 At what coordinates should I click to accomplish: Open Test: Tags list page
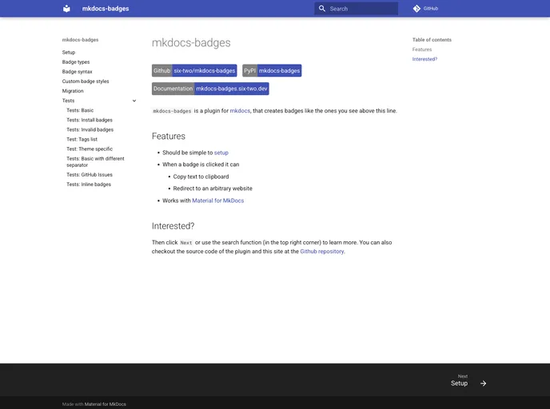82,139
